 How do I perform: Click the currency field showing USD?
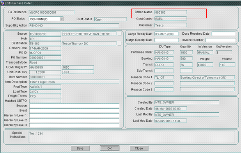click(78, 72)
